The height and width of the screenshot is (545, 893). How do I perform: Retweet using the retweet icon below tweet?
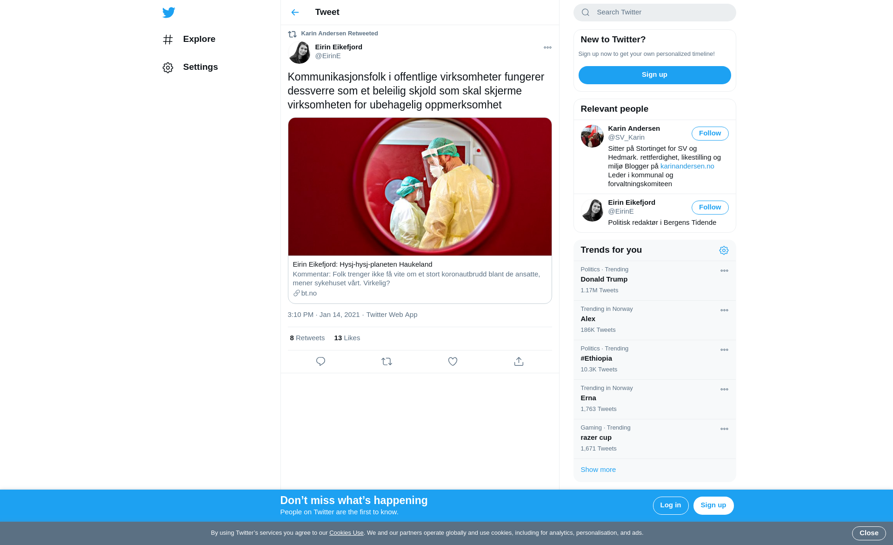click(387, 362)
